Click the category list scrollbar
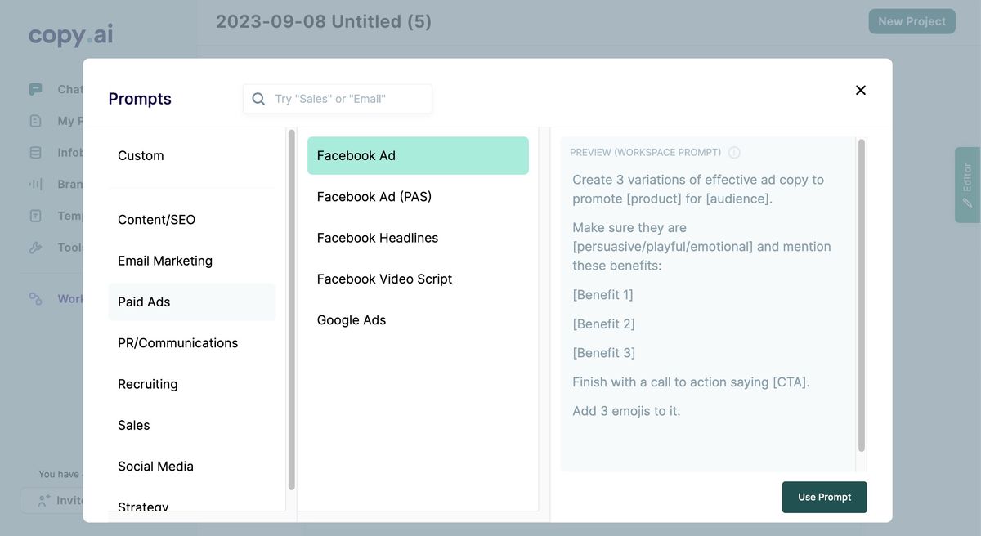Viewport: 981px width, 536px height. 291,310
